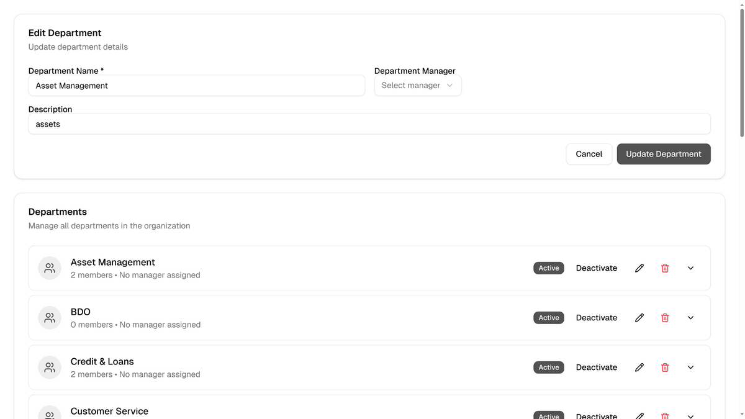The image size is (745, 419).
Task: Select the BDO department name
Action: point(81,312)
